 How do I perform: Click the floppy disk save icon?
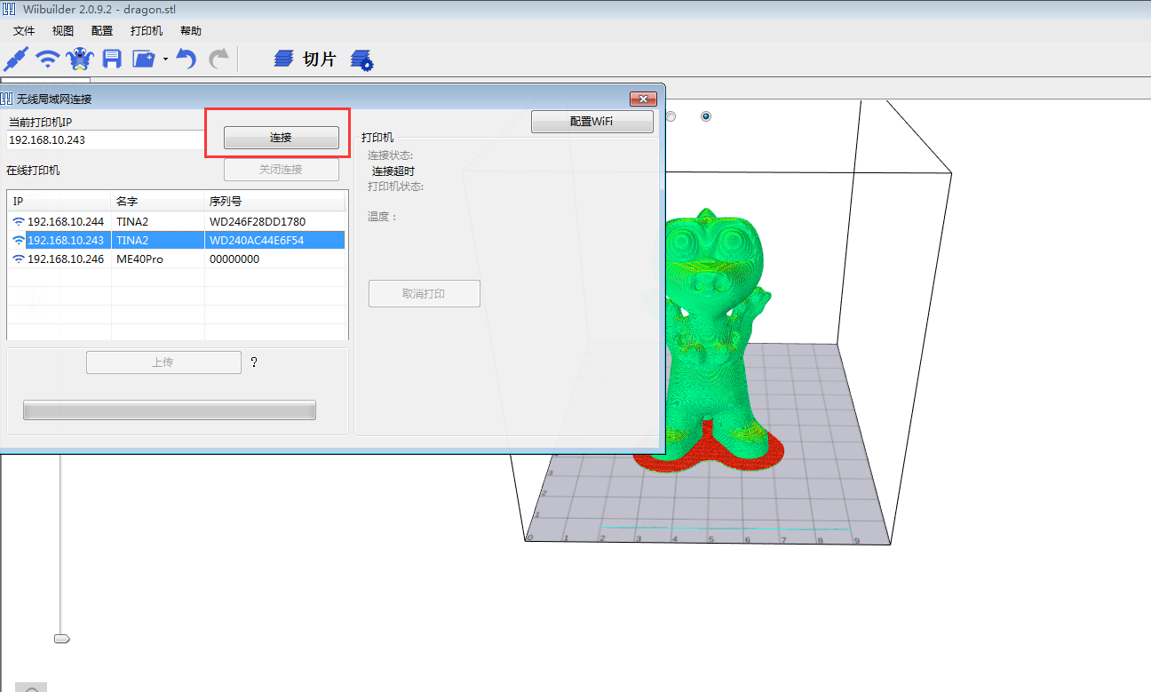coord(112,60)
